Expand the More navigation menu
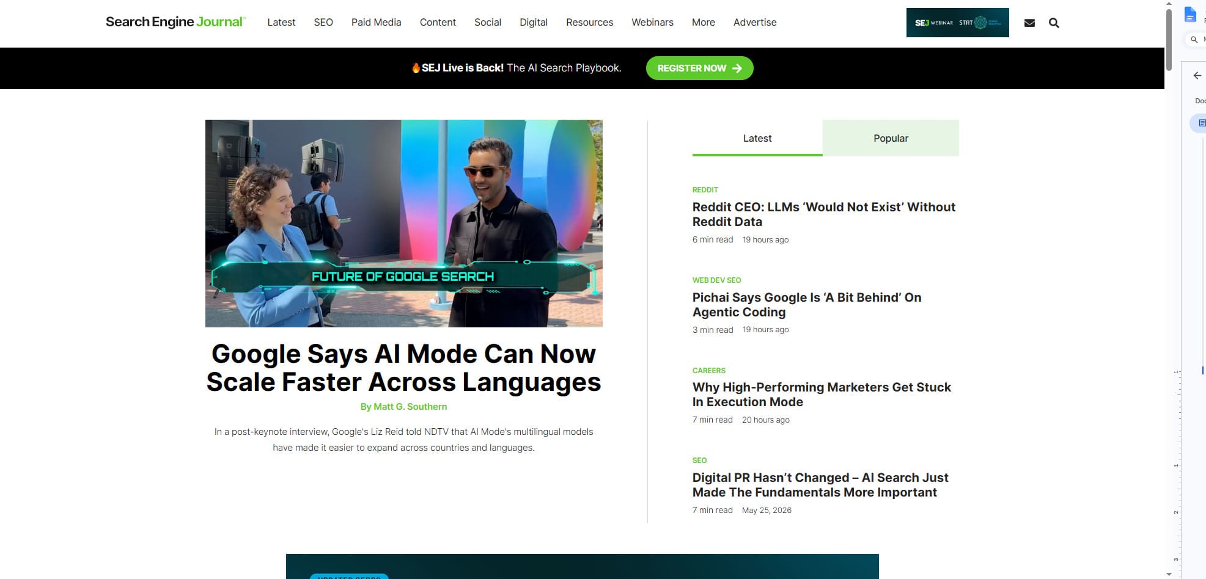This screenshot has height=579, width=1206. [704, 23]
